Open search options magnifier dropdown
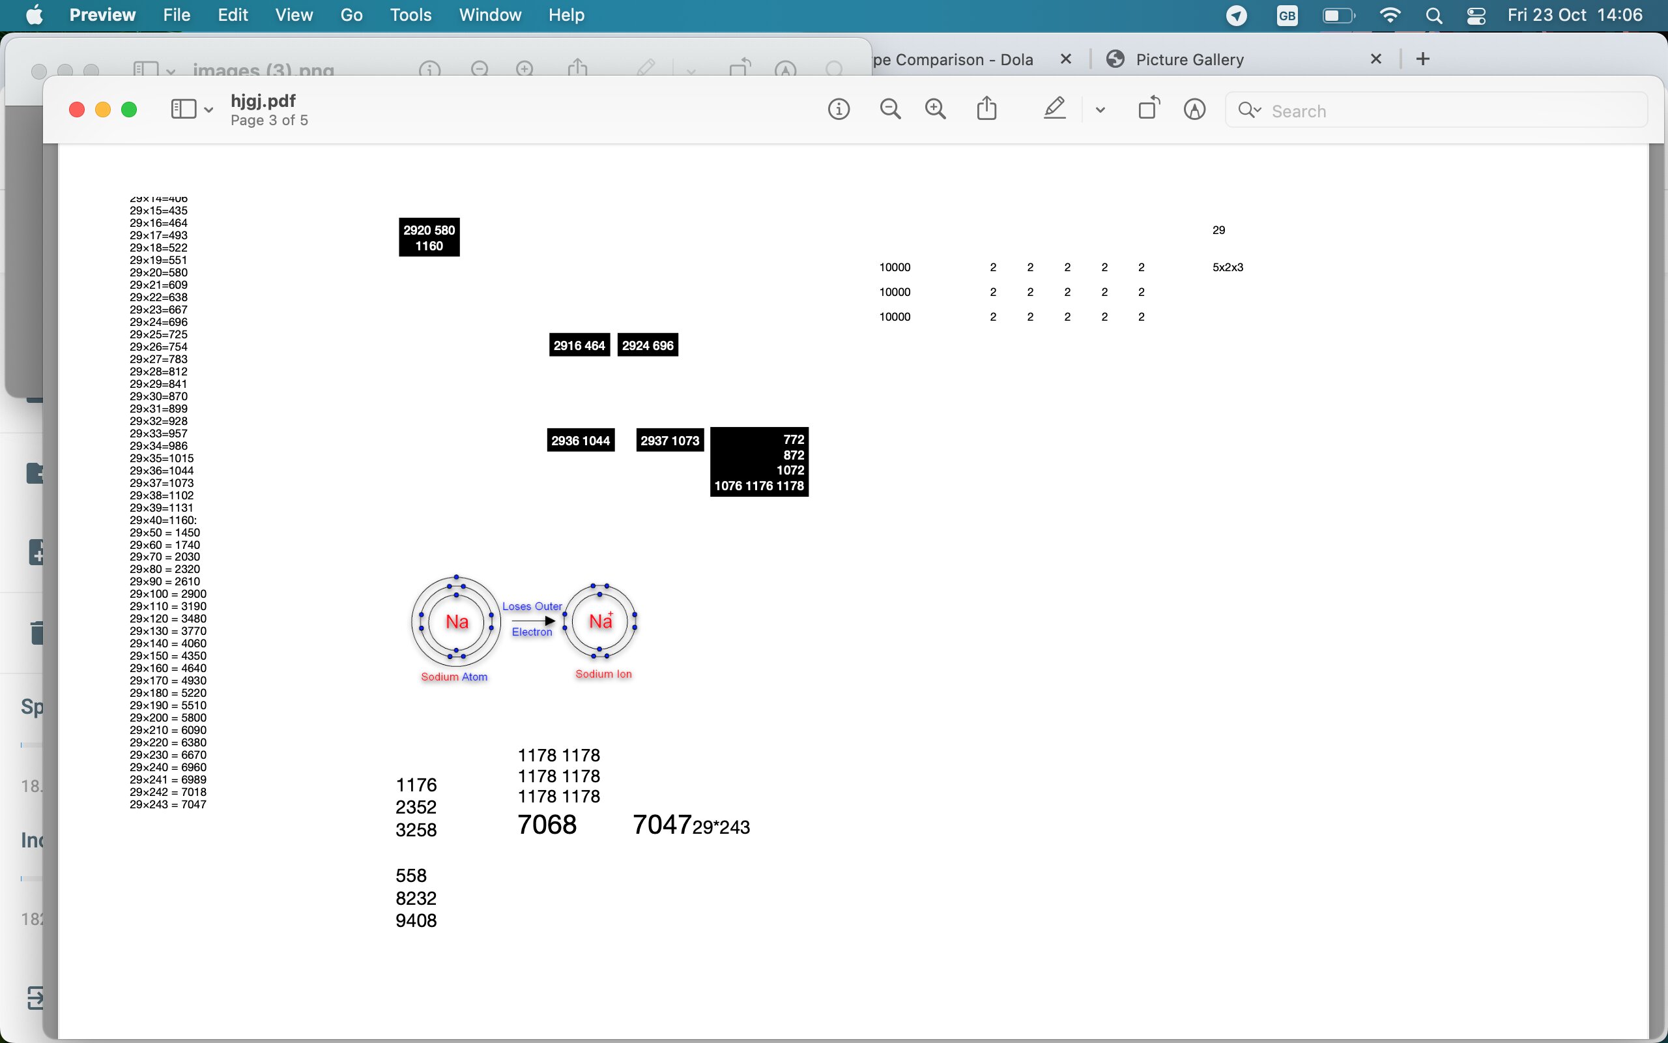 pos(1249,110)
